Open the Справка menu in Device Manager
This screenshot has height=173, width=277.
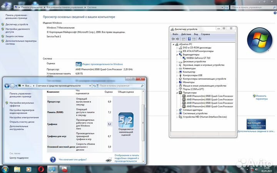205,34
